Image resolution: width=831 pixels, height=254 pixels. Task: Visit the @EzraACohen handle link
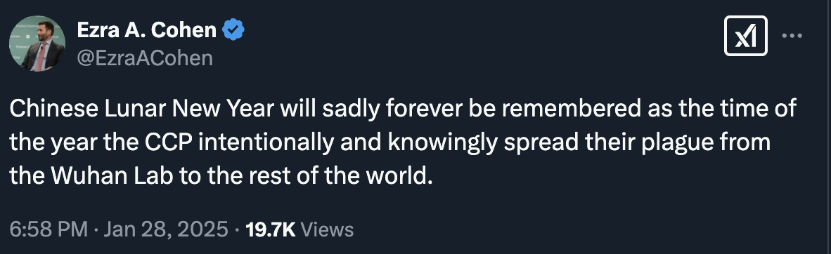pyautogui.click(x=145, y=58)
